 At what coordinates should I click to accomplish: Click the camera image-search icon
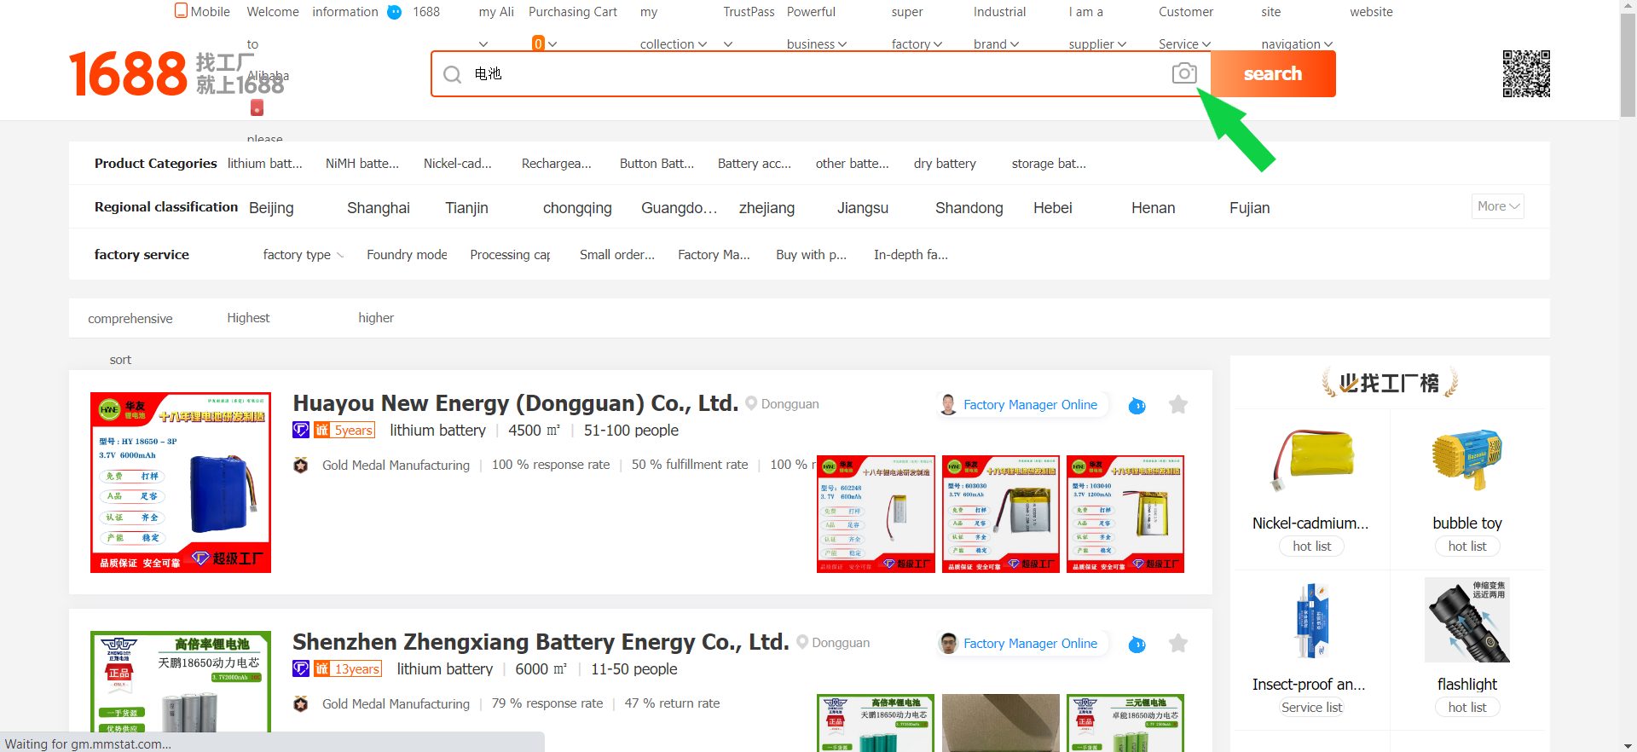[1184, 73]
